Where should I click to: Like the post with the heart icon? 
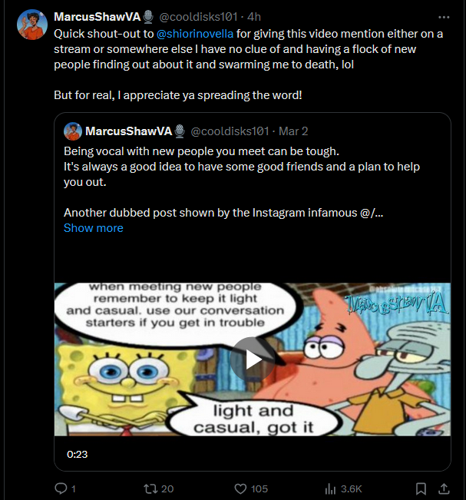[240, 488]
